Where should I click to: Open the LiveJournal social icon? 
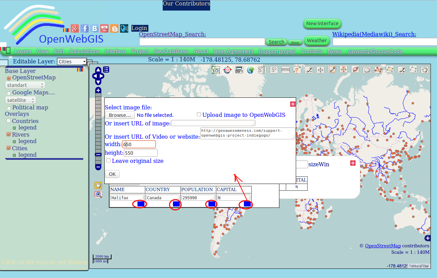tap(124, 29)
